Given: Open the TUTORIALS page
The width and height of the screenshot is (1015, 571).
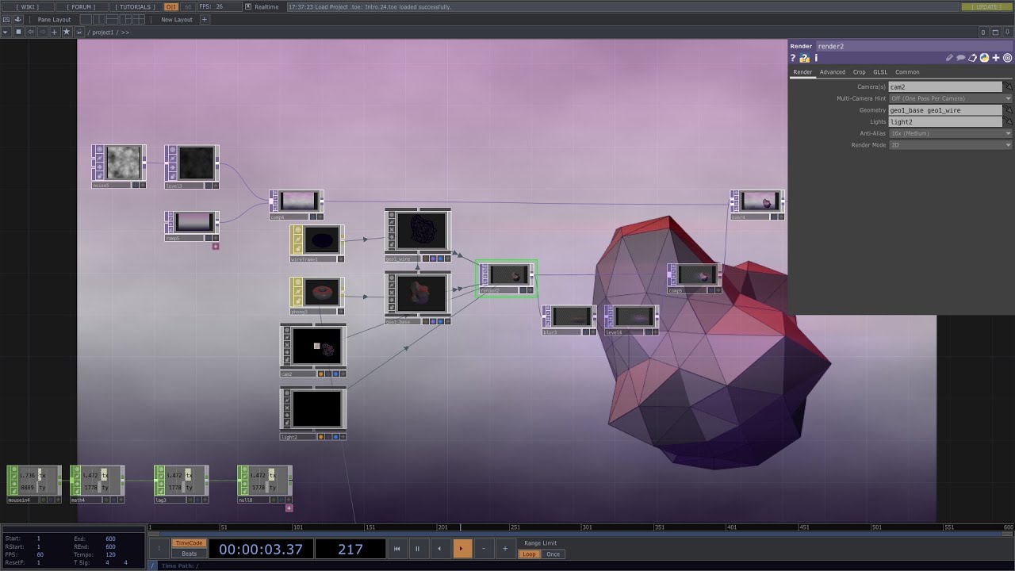Looking at the screenshot, I should [133, 6].
